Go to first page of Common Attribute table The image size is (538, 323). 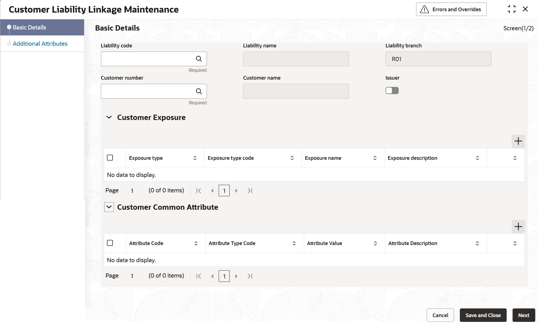pos(198,276)
